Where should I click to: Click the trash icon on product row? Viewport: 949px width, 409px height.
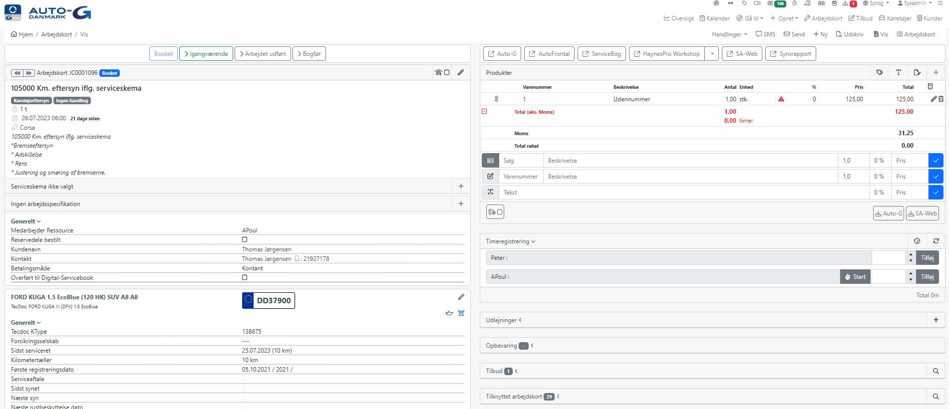(x=941, y=99)
